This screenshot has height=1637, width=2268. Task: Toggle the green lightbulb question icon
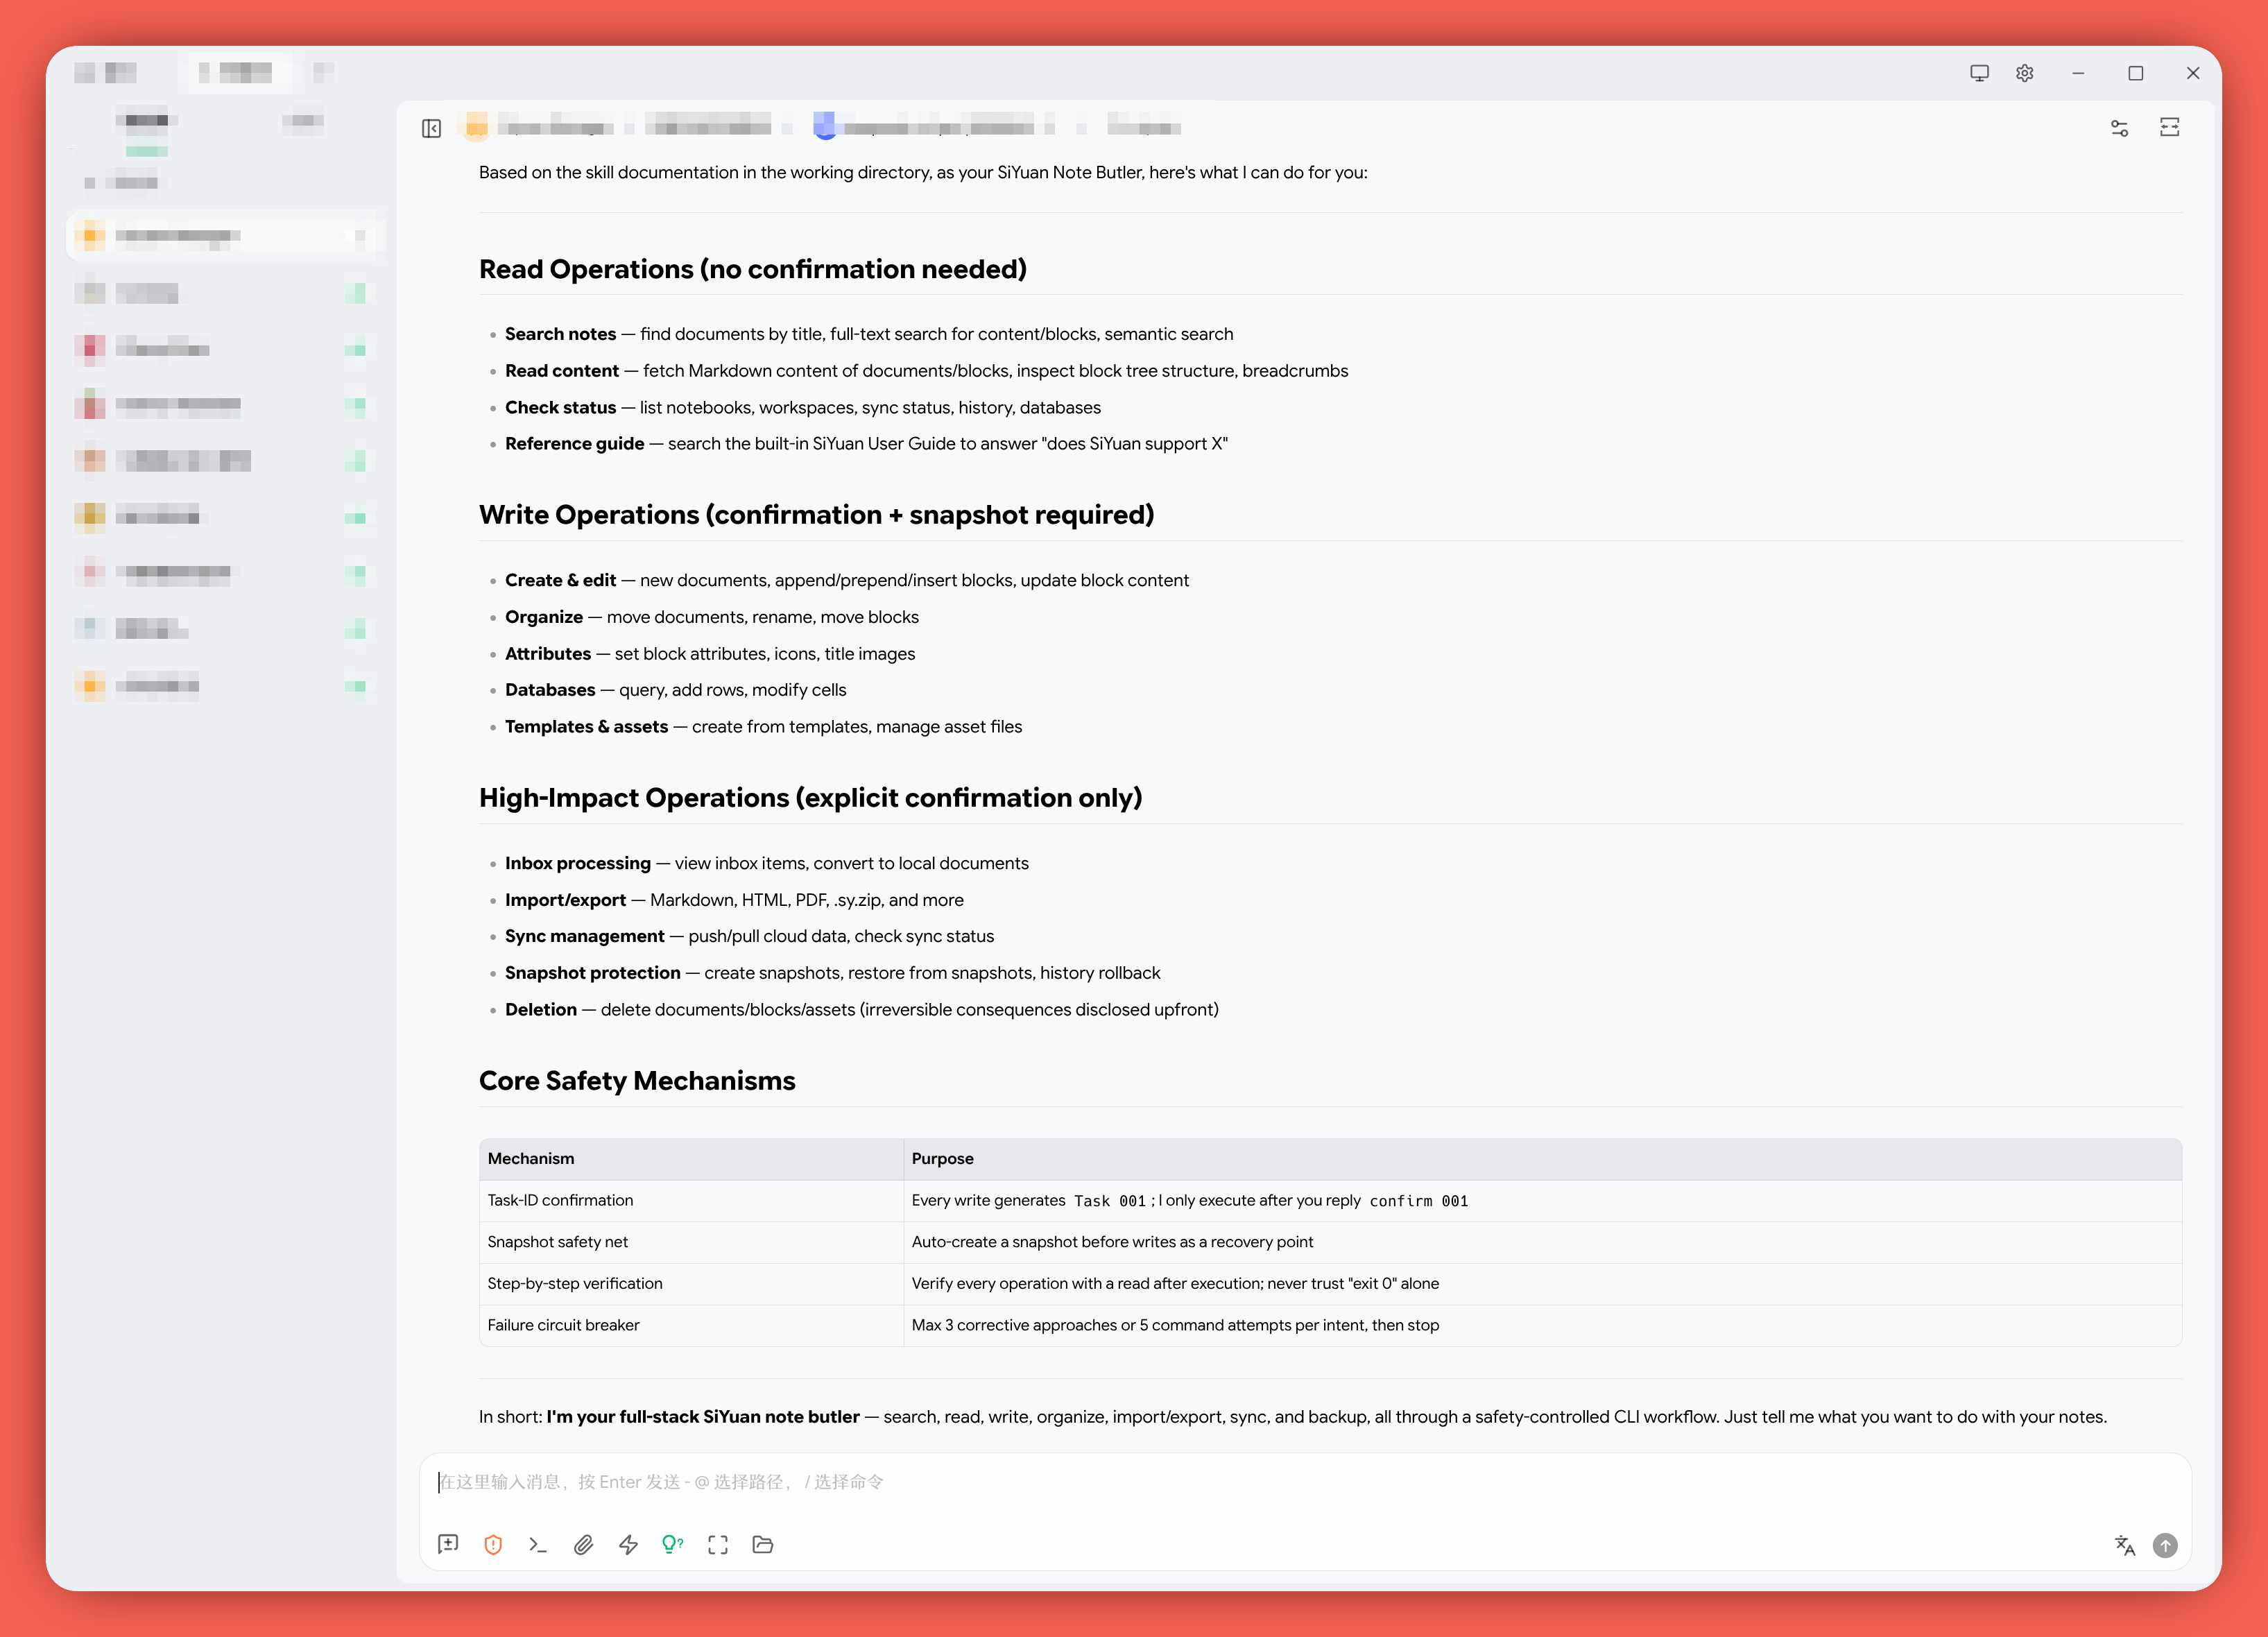pyautogui.click(x=673, y=1545)
